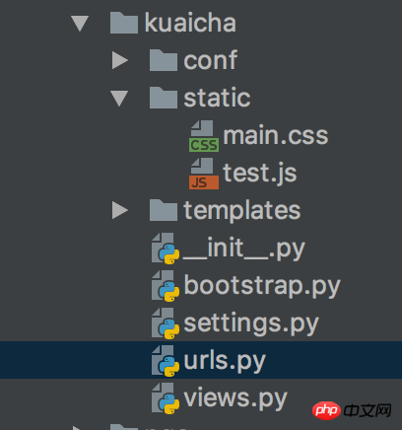Select the highlighted urls.py file

[201, 360]
